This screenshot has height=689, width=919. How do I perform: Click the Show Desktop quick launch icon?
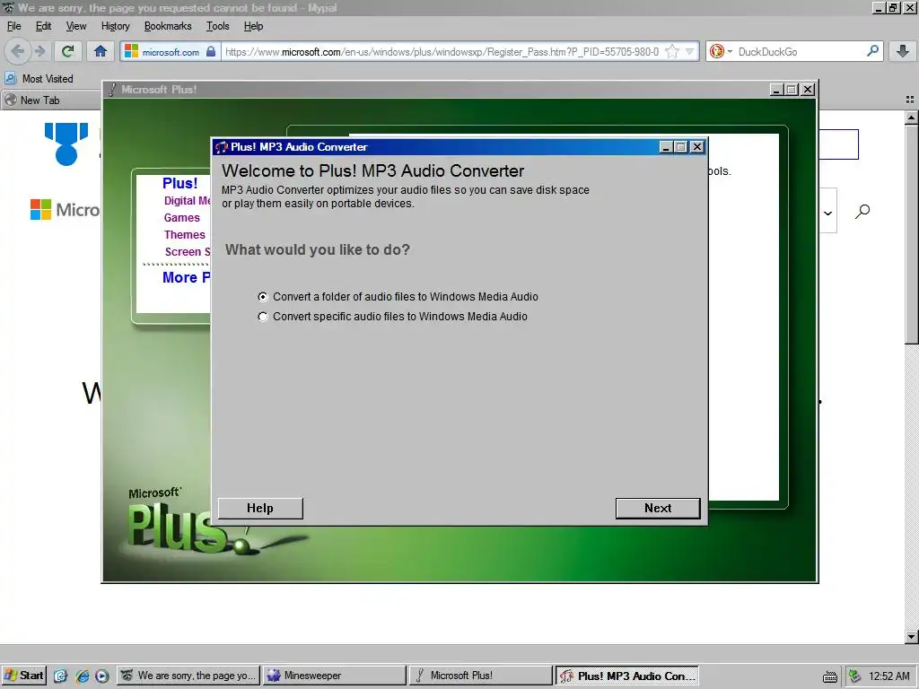click(60, 676)
